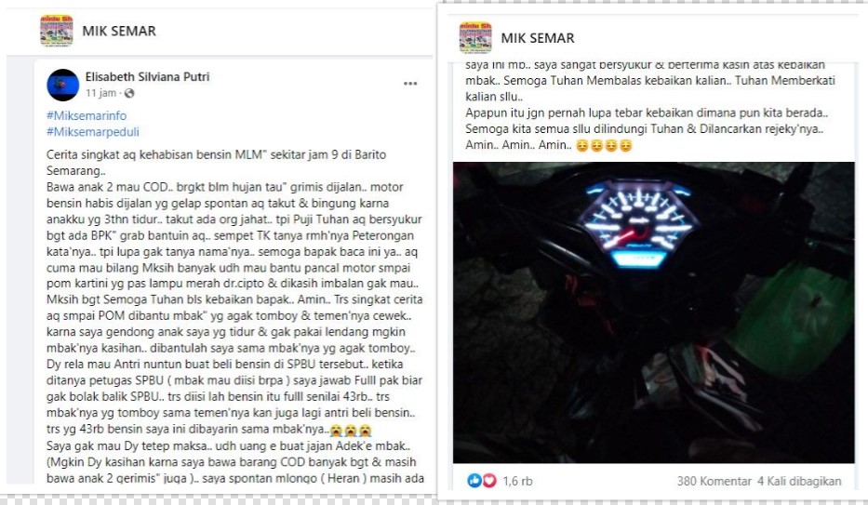Open the MIK SEMAR name in right post
Viewport: 868px width, 505px height.
(x=538, y=38)
